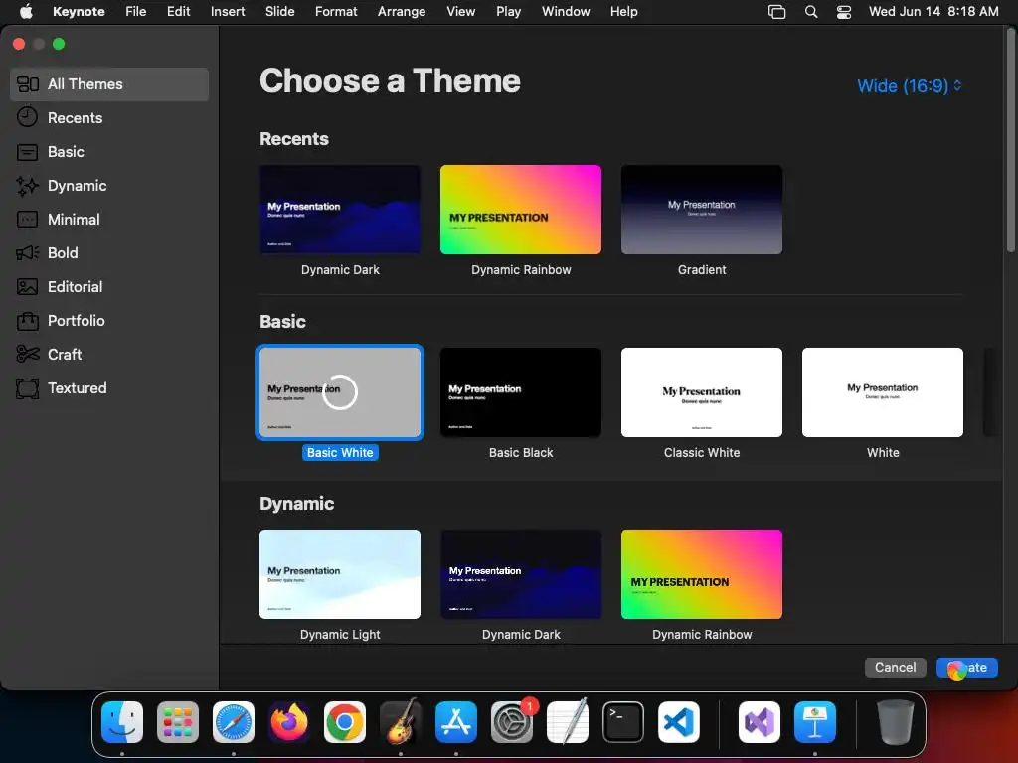Select the All Themes sidebar icon
The height and width of the screenshot is (763, 1018).
tap(27, 84)
